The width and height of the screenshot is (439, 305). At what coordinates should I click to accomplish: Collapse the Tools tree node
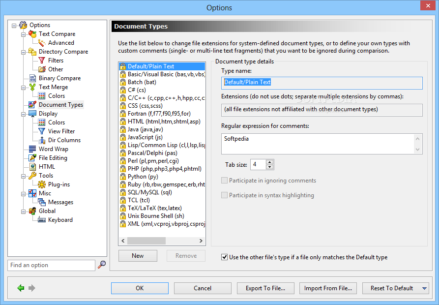click(x=23, y=176)
